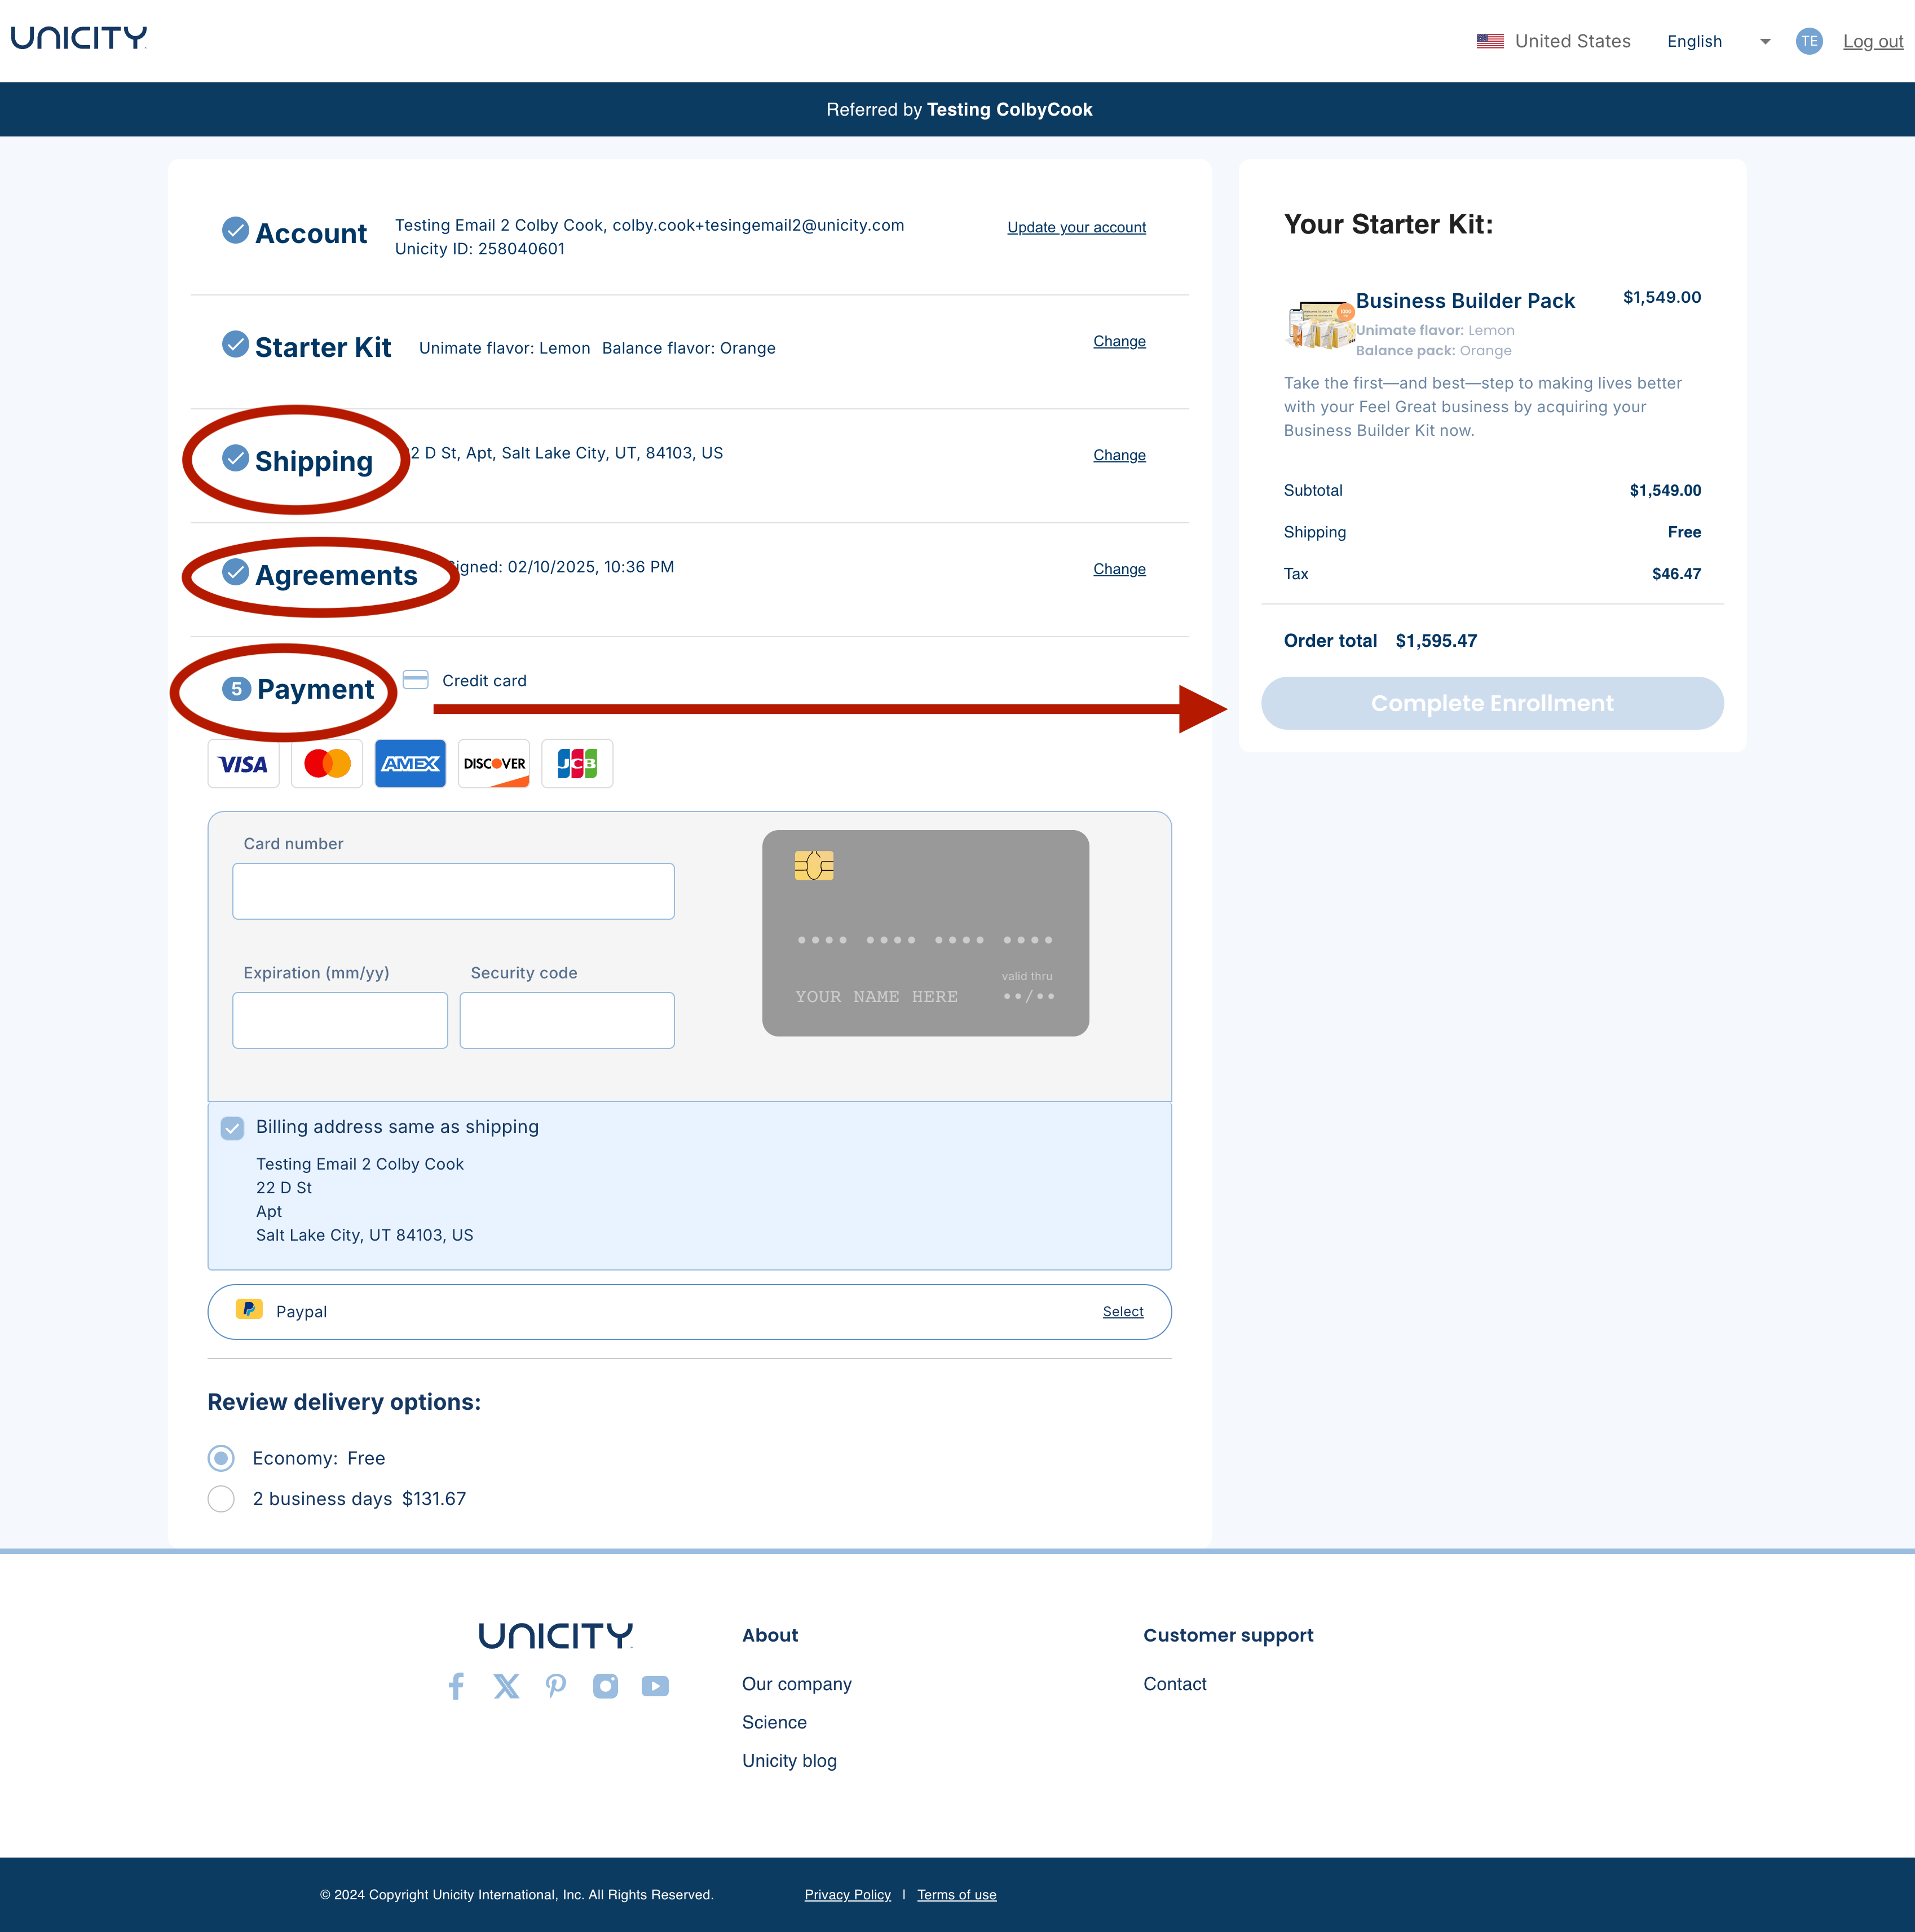Click the Unimate flavor: Lemon text in Starter Kit row
This screenshot has height=1932, width=1915.
pyautogui.click(x=504, y=348)
